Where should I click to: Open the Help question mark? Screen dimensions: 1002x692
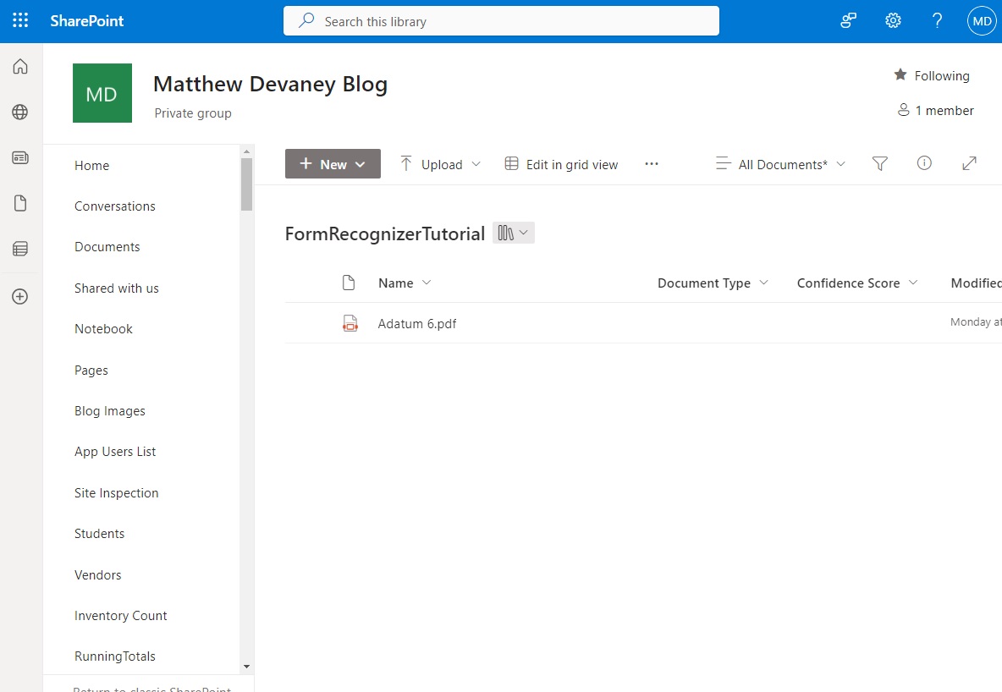tap(937, 20)
